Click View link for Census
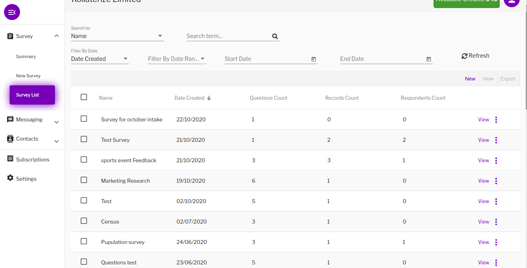Image resolution: width=527 pixels, height=268 pixels. pos(484,222)
